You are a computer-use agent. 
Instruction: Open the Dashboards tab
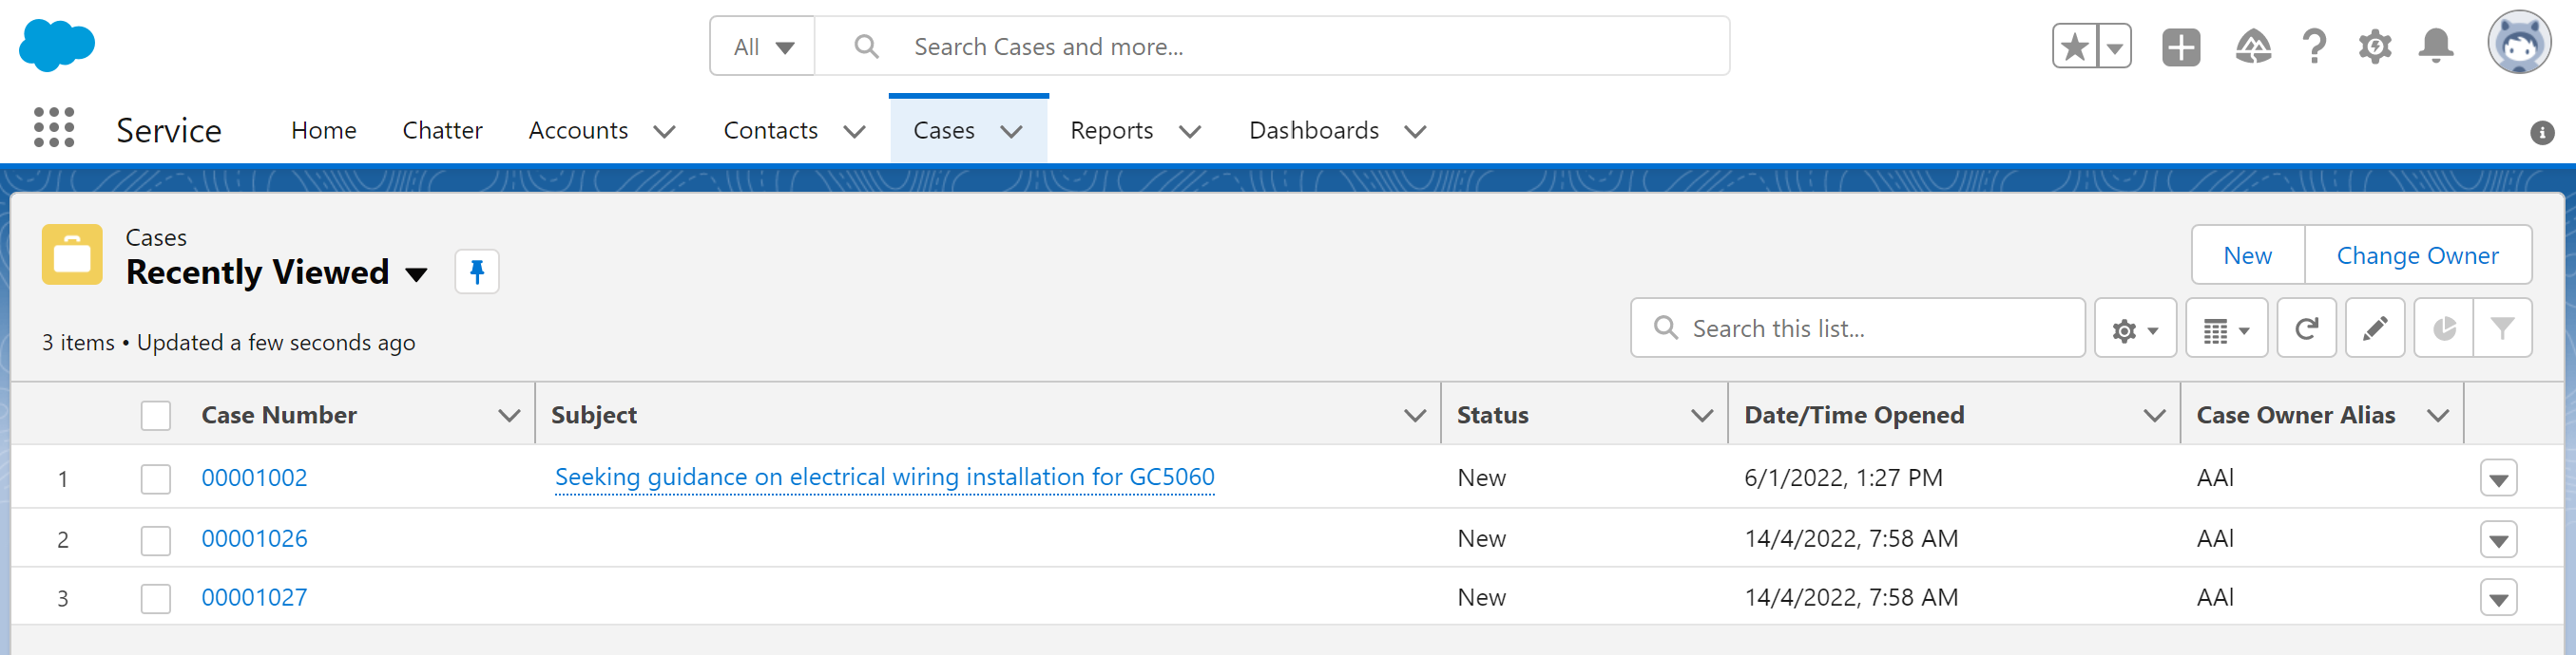point(1313,130)
